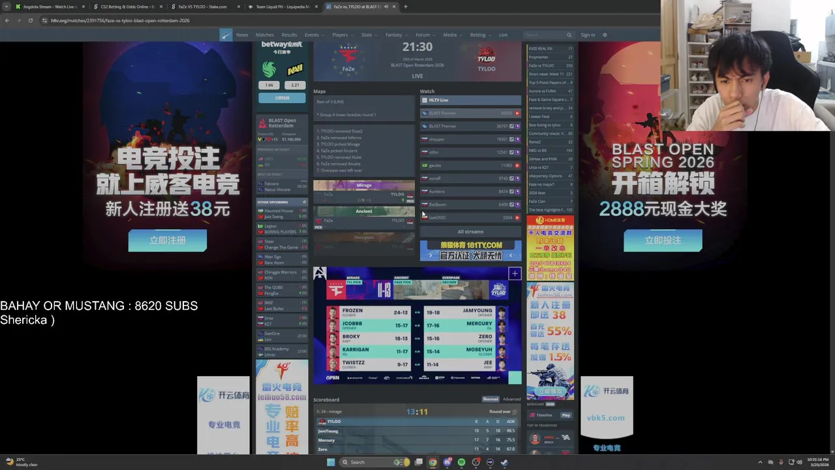Click YouTube icon on the gaules stream
835x470 pixels.
click(517, 165)
